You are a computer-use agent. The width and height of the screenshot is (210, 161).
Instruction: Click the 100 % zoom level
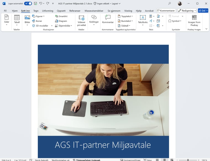[x=204, y=160]
